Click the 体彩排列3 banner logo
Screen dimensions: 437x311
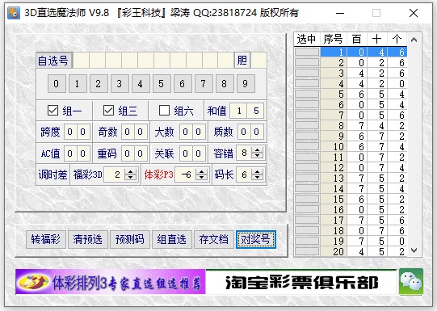tap(111, 281)
